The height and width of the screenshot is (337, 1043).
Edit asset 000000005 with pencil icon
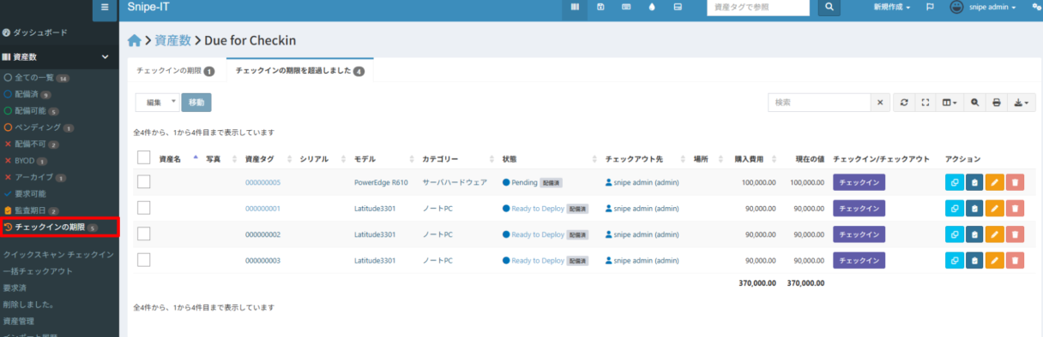(994, 182)
